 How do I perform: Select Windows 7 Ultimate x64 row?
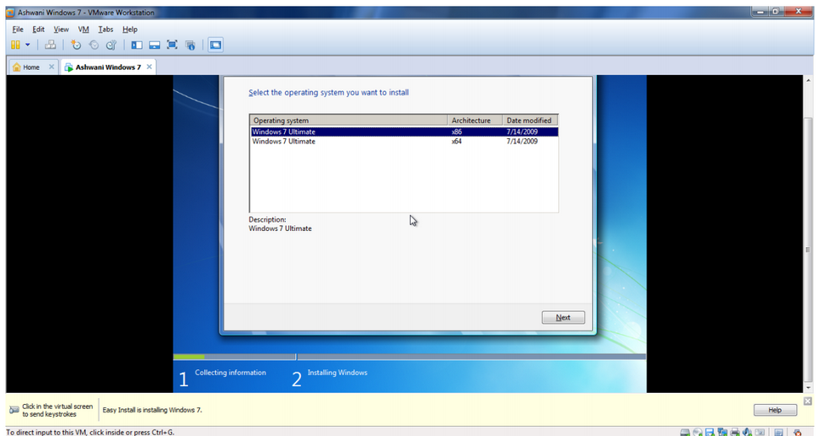405,142
